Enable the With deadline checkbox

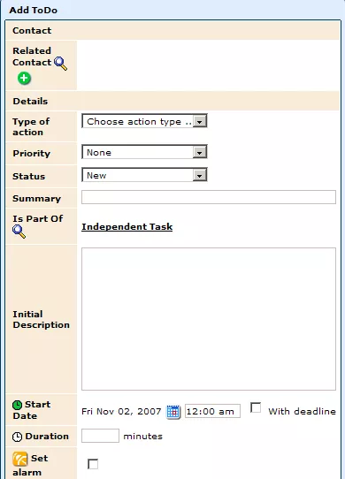pyautogui.click(x=256, y=407)
